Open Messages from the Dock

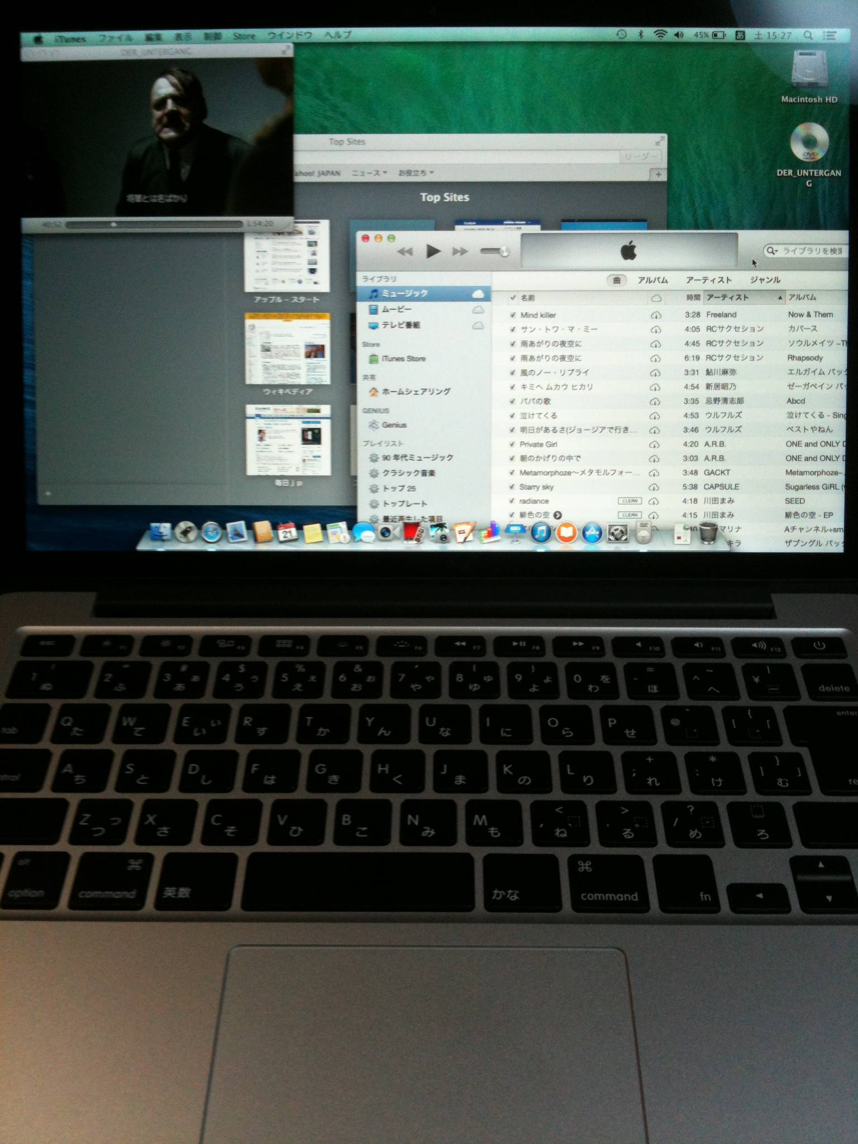363,533
